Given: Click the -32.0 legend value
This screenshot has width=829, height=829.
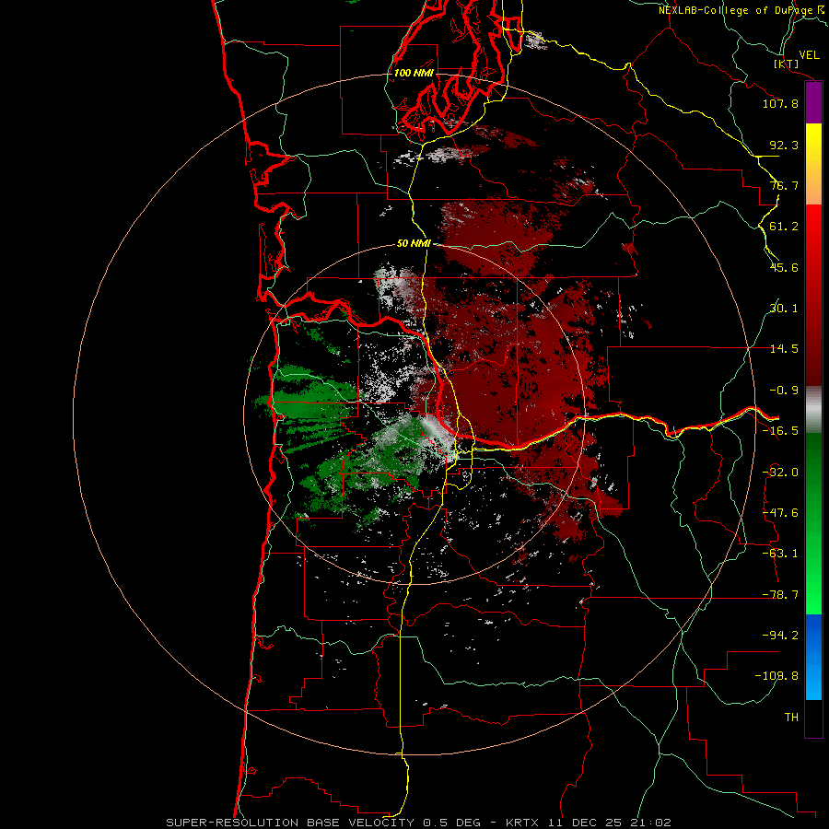Looking at the screenshot, I should click(780, 473).
